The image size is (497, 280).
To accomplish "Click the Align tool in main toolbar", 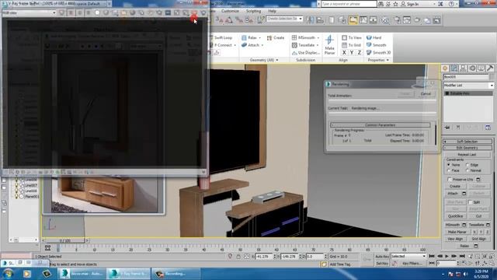I will [x=320, y=20].
